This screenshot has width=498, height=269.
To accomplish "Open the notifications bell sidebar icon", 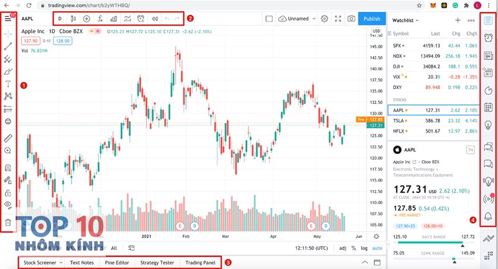I will tap(488, 216).
